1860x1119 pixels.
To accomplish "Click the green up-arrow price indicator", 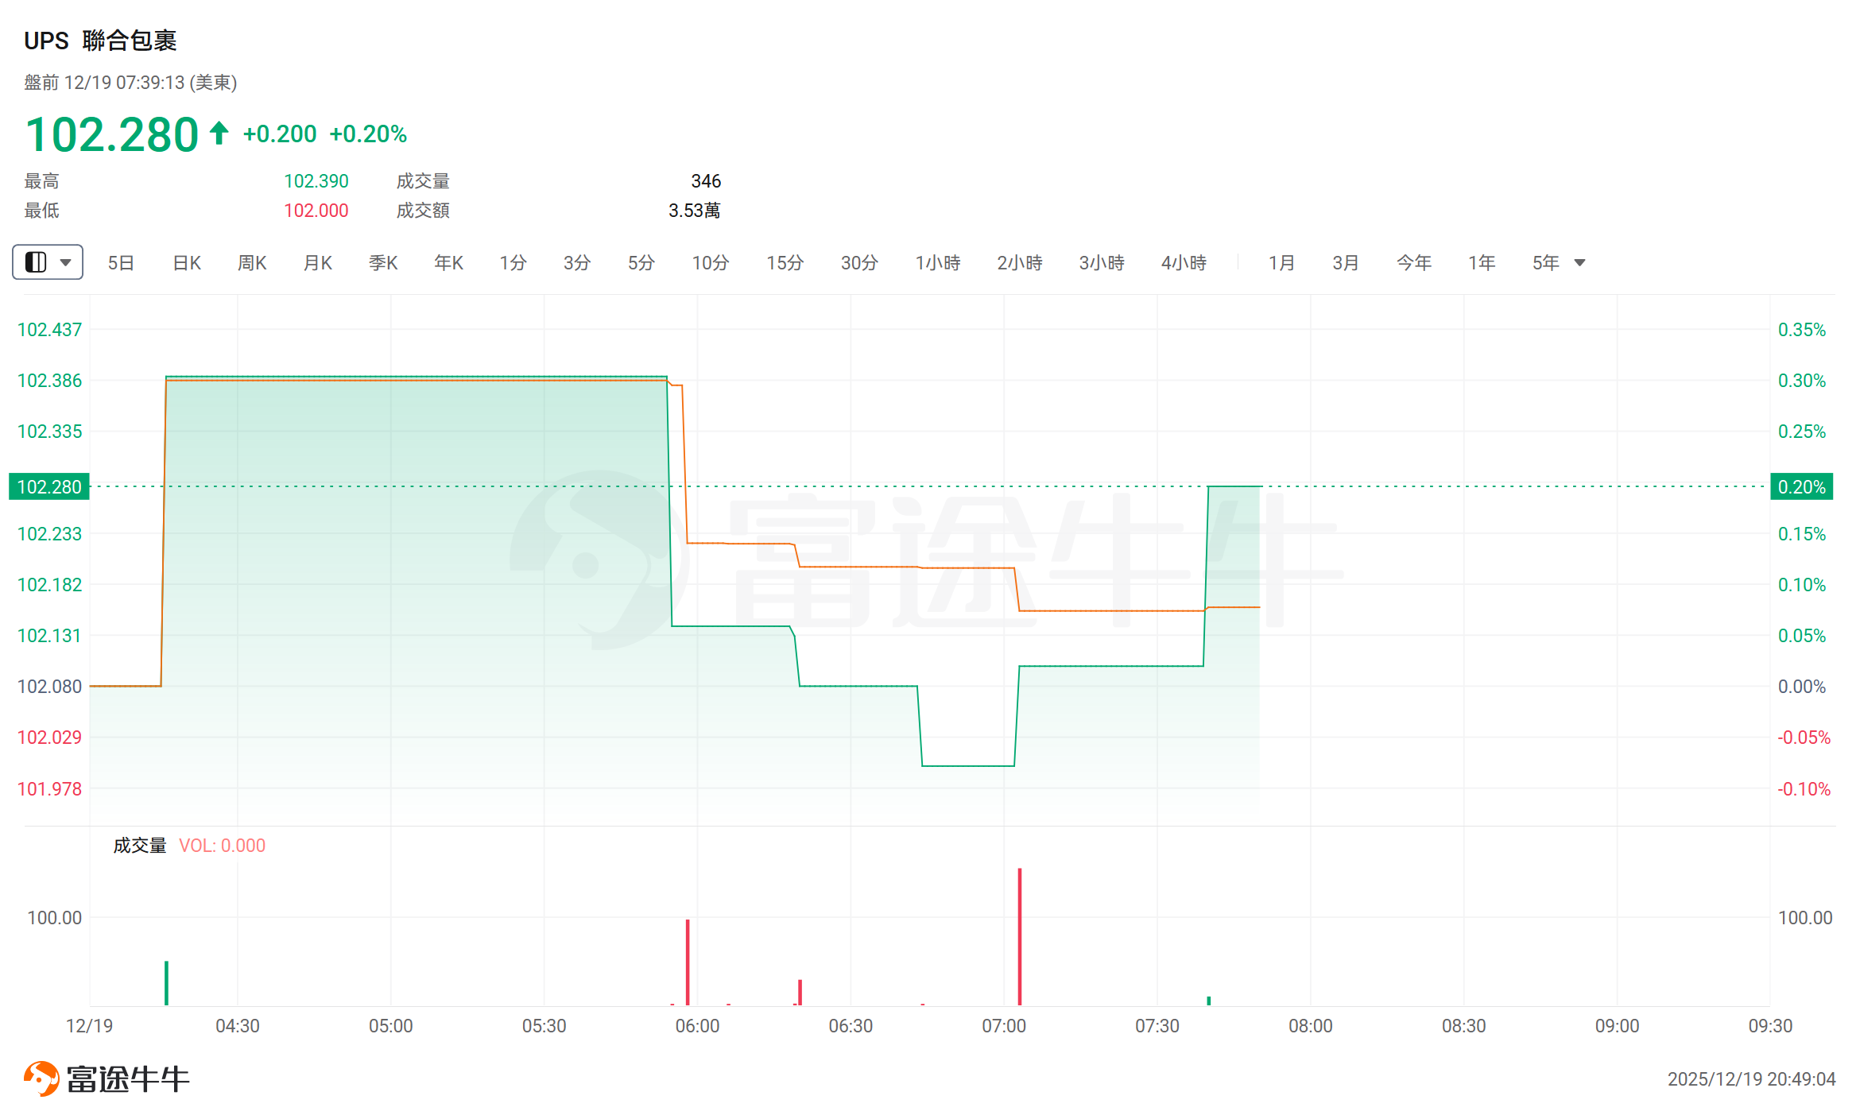I will pyautogui.click(x=219, y=133).
